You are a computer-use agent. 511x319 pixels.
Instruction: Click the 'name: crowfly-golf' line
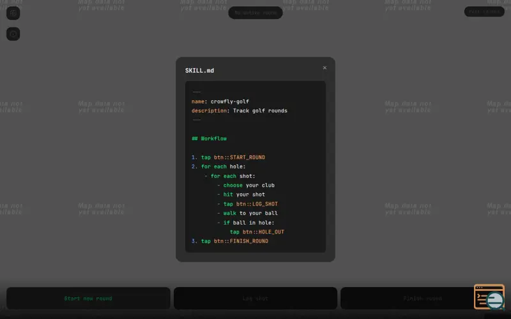[220, 101]
